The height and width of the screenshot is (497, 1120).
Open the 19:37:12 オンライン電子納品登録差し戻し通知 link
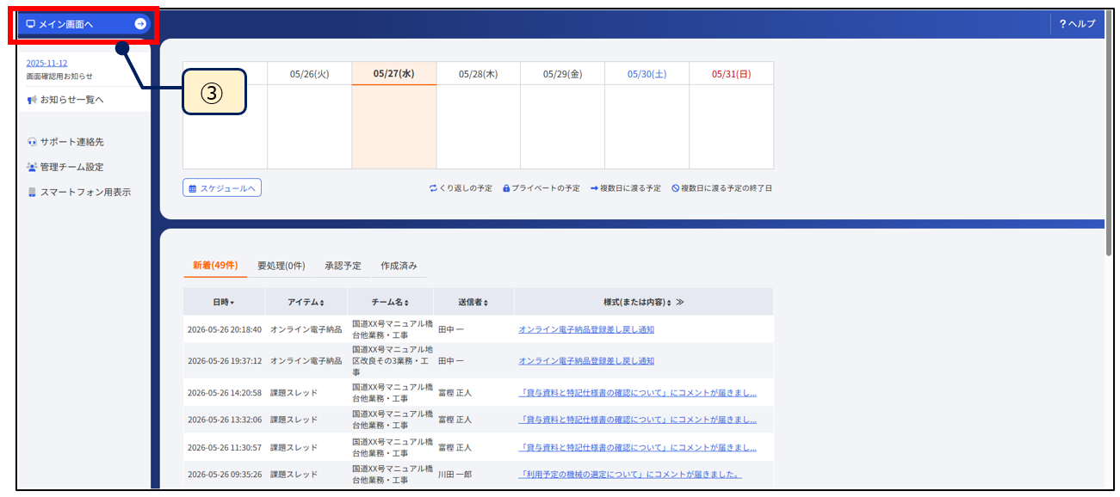point(586,361)
